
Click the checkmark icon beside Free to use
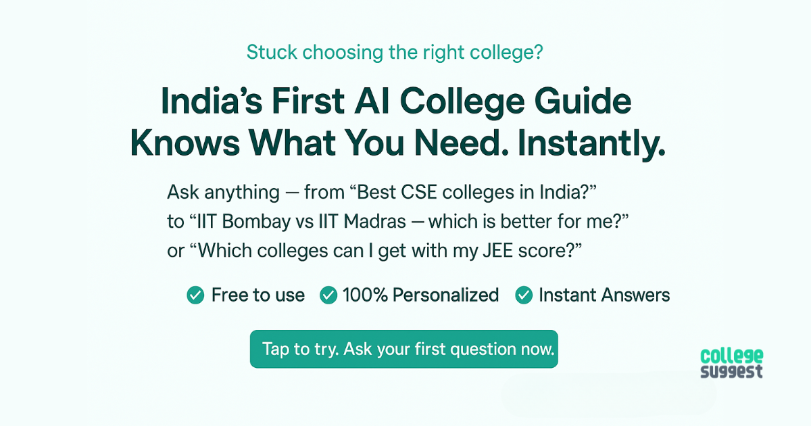click(195, 295)
